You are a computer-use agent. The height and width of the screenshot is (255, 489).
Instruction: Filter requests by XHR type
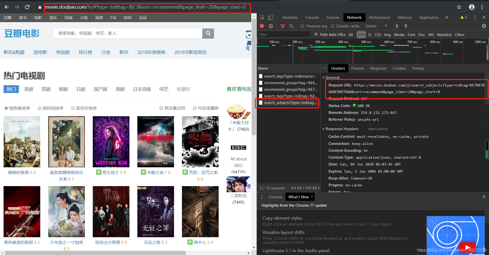click(361, 35)
